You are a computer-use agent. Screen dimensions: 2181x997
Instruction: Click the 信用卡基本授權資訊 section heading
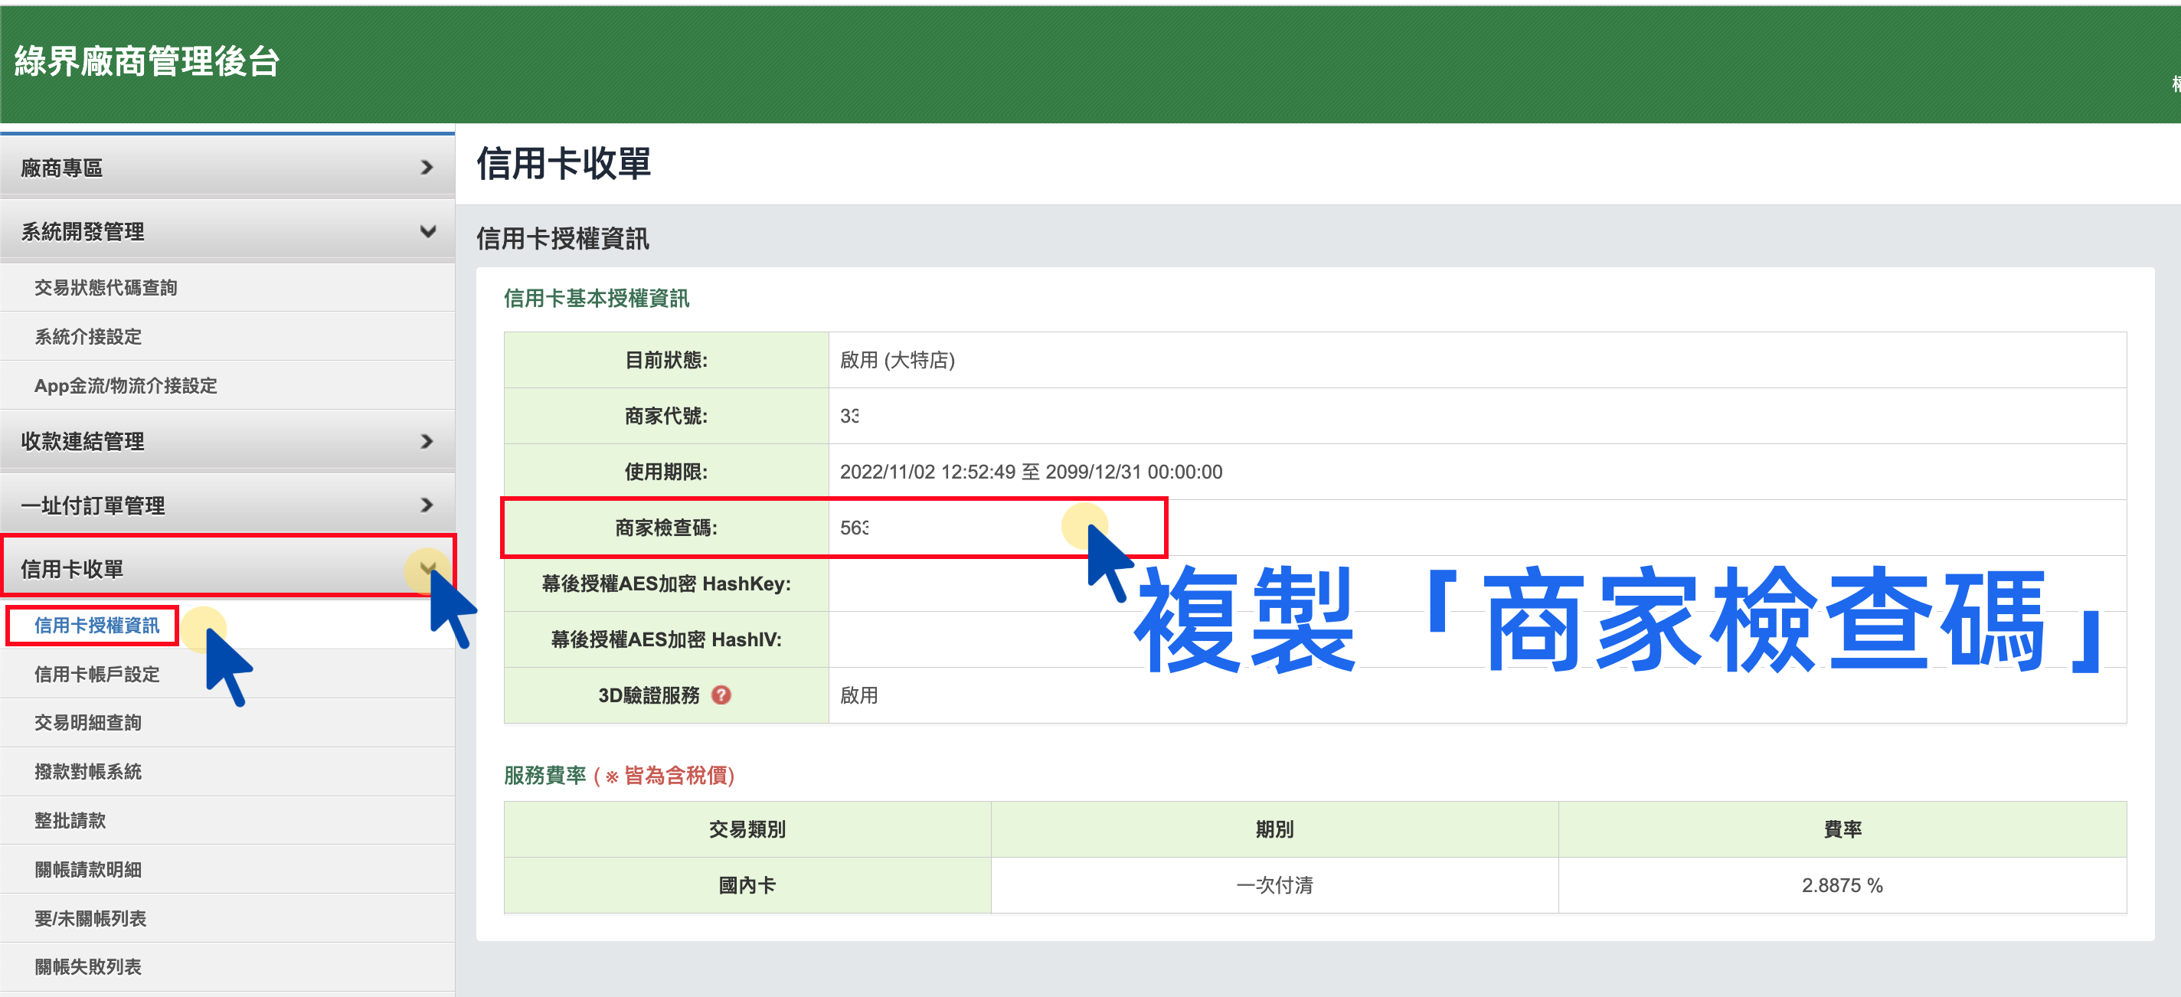tap(596, 299)
